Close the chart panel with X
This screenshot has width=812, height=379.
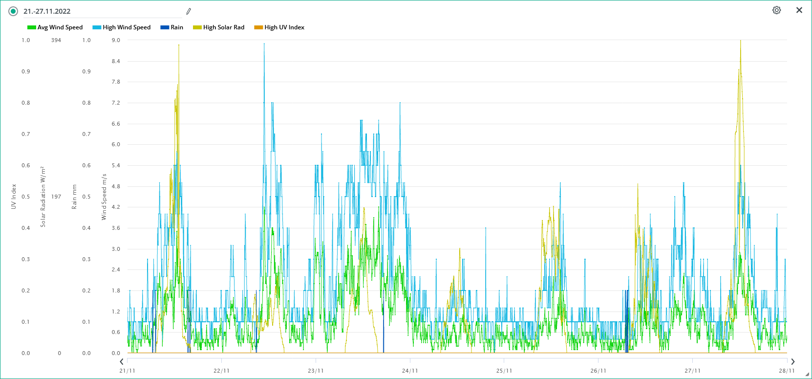[x=799, y=10]
